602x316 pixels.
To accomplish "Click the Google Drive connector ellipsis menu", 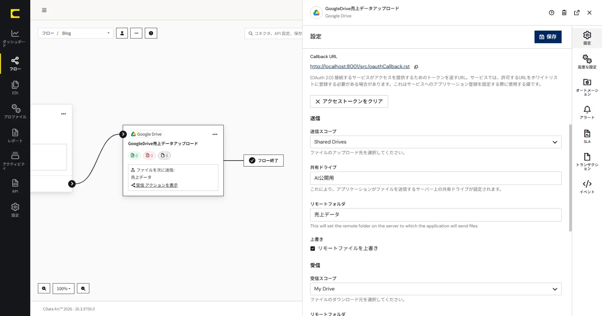I will click(x=215, y=134).
